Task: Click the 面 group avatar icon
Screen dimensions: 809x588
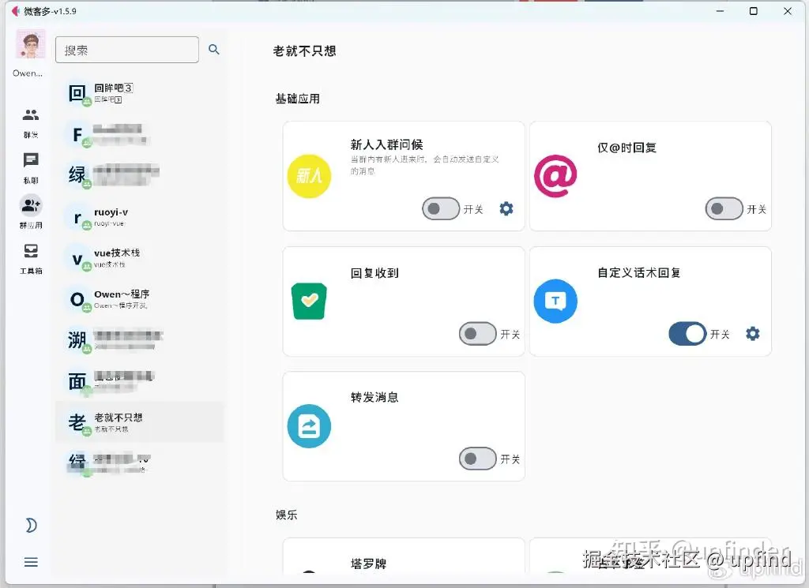Action: click(x=77, y=381)
